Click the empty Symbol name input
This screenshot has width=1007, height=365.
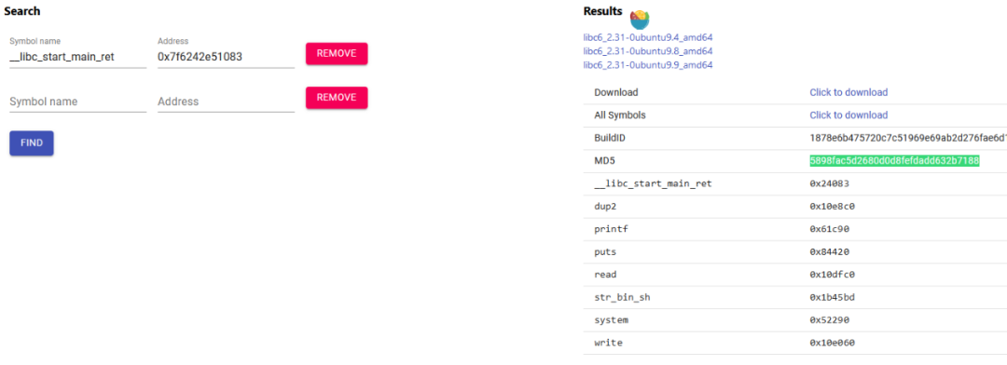click(x=77, y=102)
